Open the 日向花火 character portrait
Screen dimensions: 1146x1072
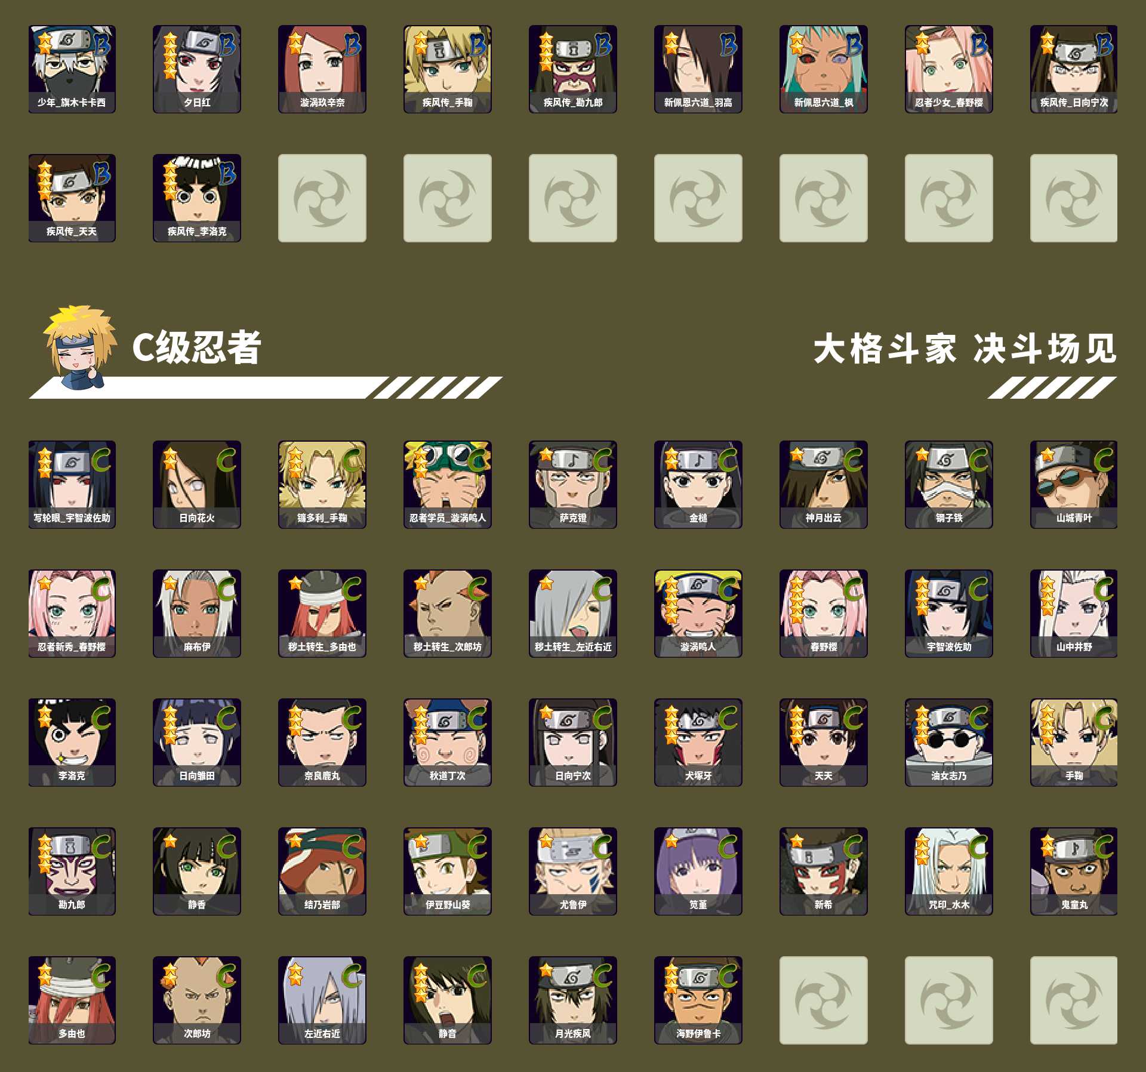[197, 485]
